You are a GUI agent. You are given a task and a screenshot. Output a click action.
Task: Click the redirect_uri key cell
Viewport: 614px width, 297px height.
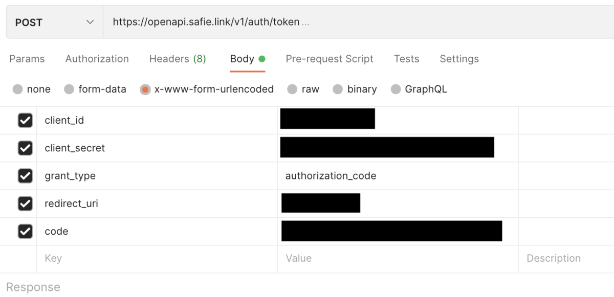click(x=157, y=203)
